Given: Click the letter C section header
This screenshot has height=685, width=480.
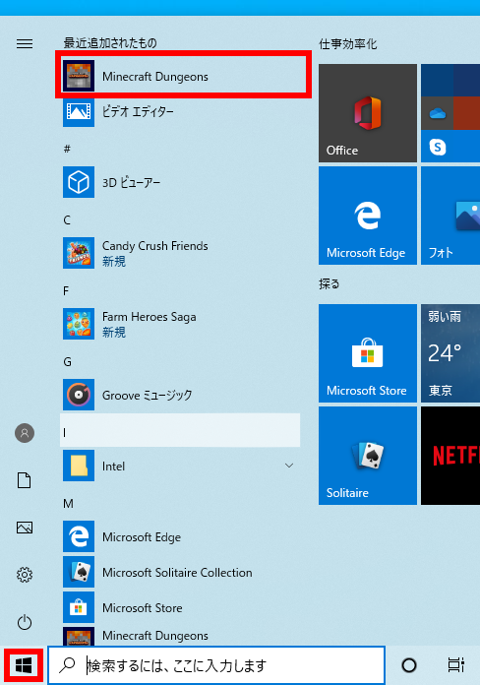Looking at the screenshot, I should click(67, 219).
